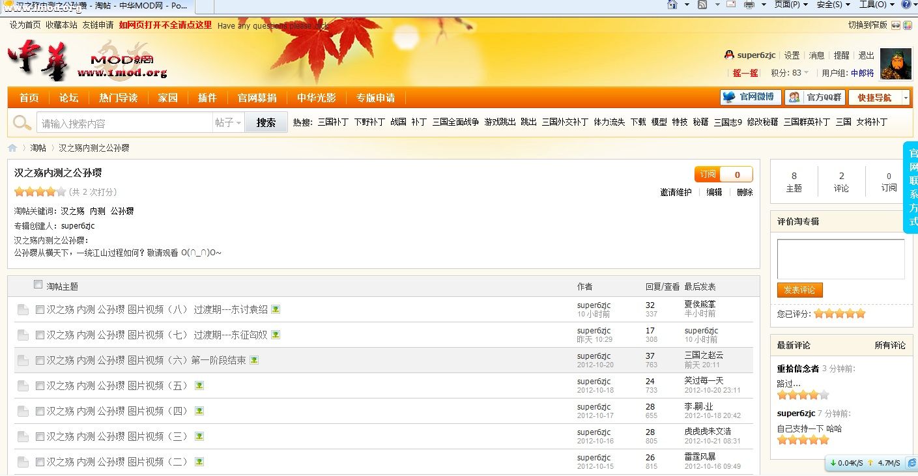This screenshot has height=476, width=918.
Task: Click inside the 评价淘专辑 comment text box
Action: pyautogui.click(x=840, y=259)
